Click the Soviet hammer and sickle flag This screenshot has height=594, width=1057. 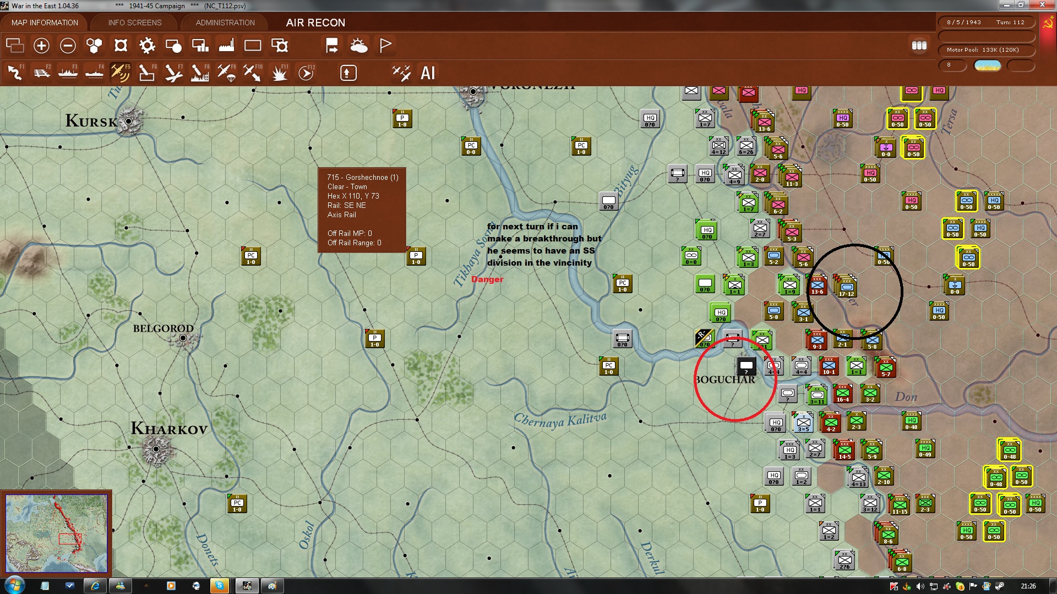(1048, 23)
